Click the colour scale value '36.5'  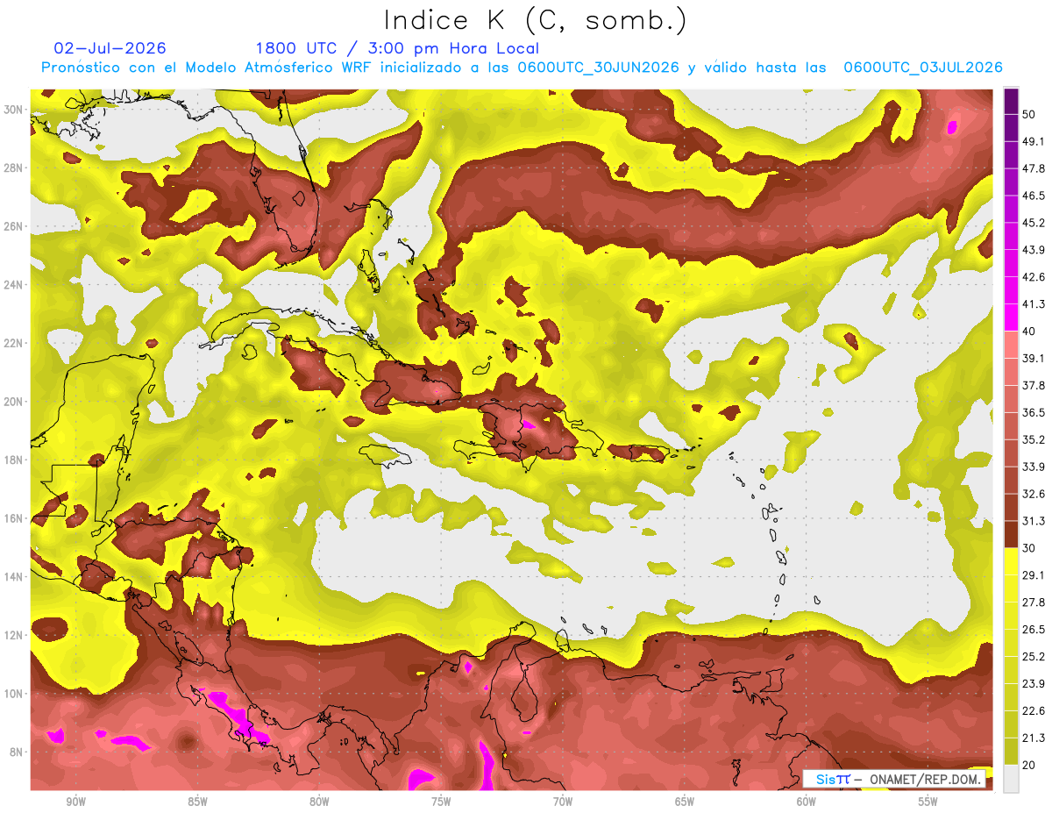tap(1034, 412)
